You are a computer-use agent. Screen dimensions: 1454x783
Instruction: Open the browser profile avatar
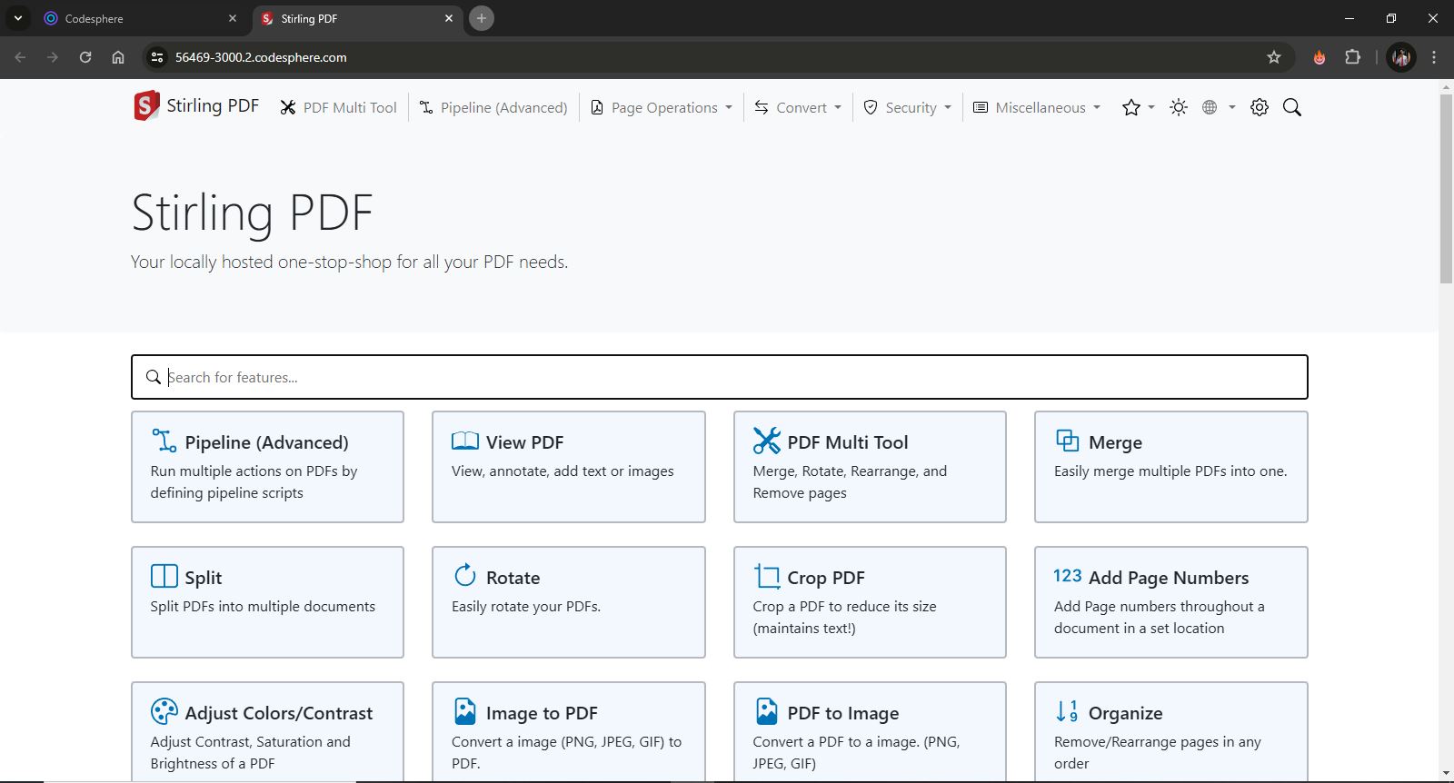coord(1401,57)
